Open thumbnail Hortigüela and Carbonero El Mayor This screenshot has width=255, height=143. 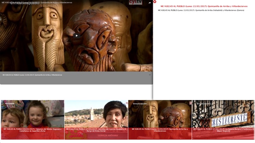tap(223, 120)
